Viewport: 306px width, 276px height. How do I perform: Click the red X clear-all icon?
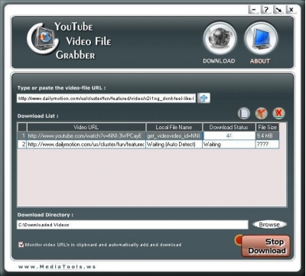coord(278,113)
